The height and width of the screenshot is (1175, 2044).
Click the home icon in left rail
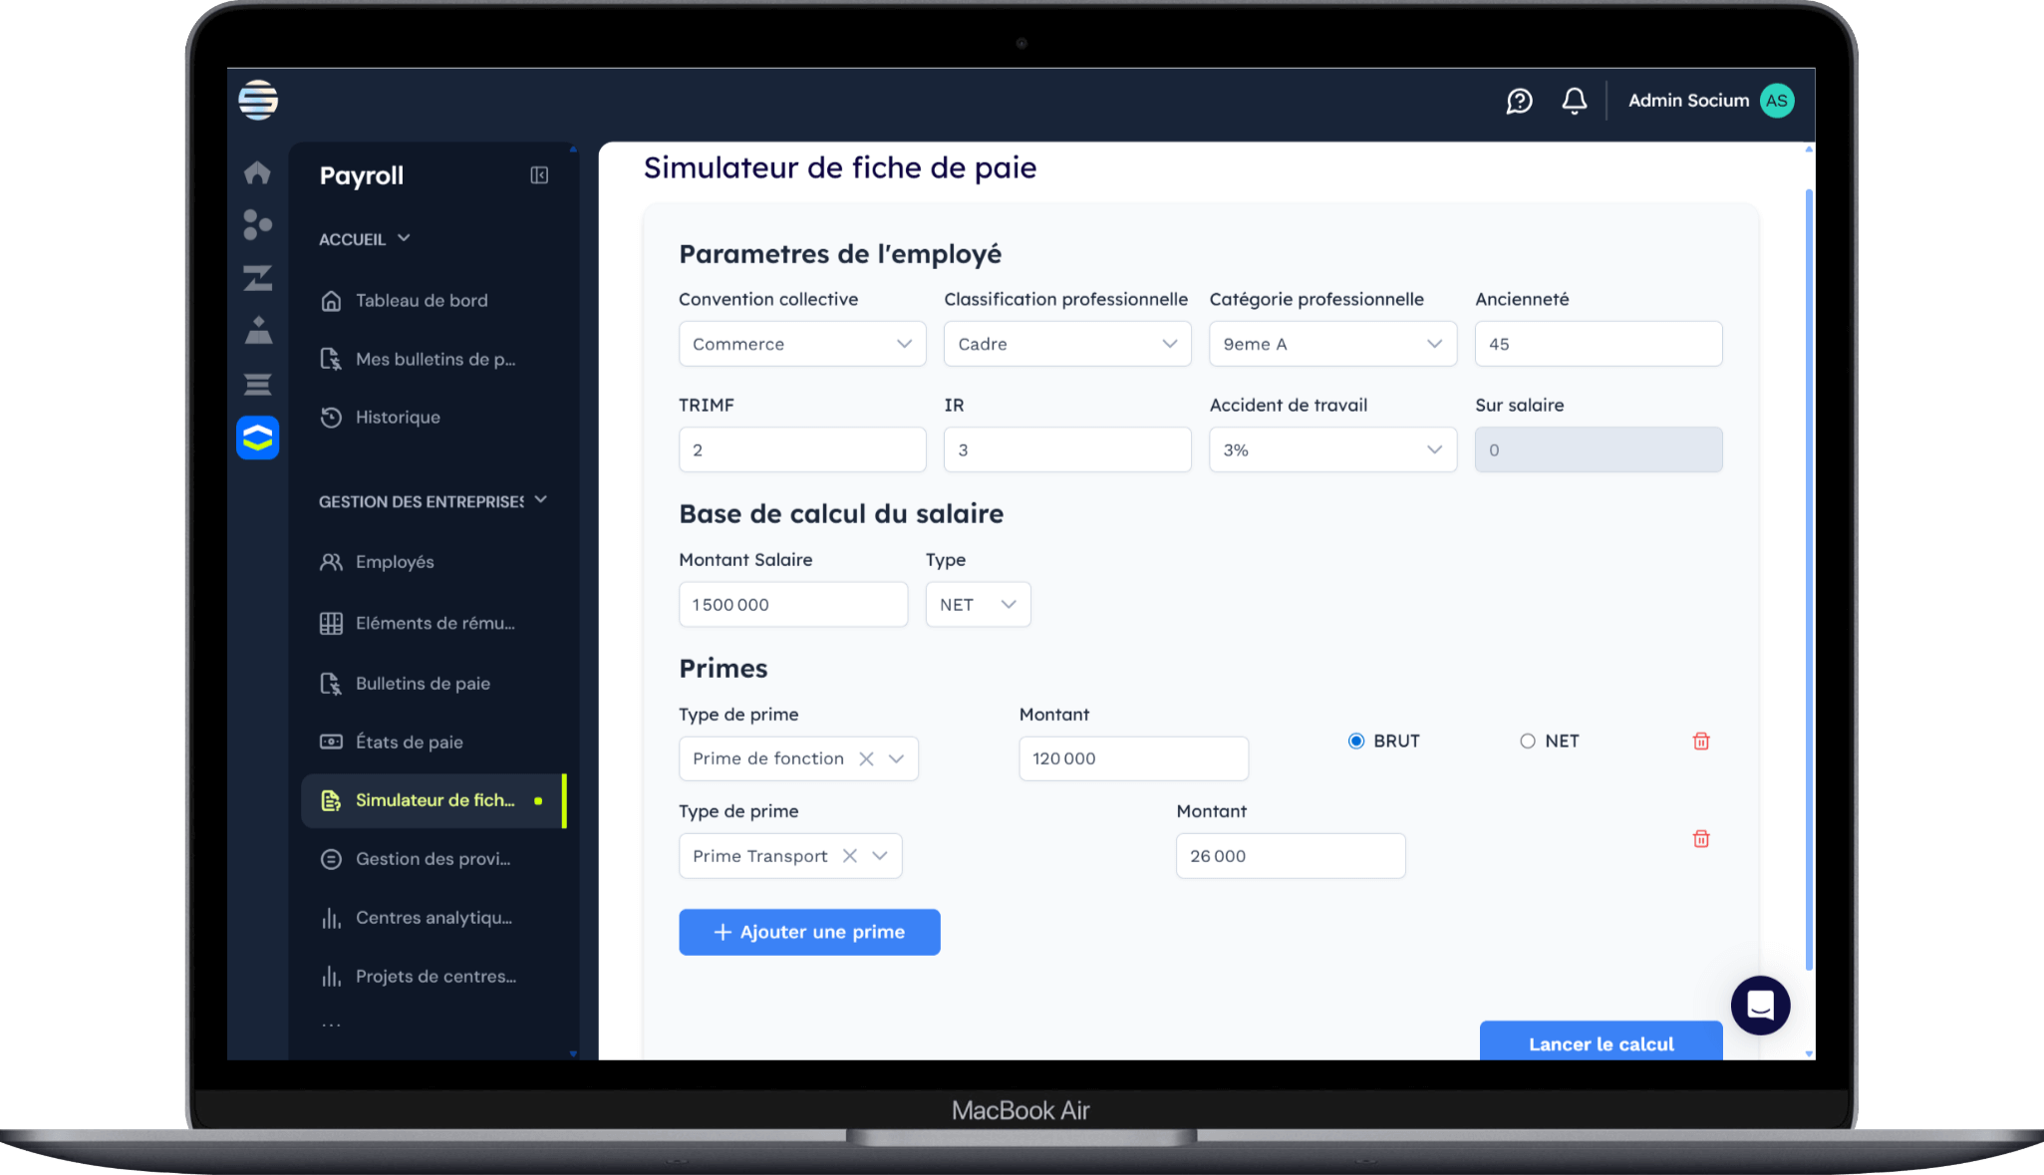[257, 172]
